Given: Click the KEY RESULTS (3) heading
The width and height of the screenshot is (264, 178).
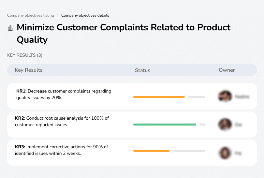Looking at the screenshot, I should click(x=25, y=55).
